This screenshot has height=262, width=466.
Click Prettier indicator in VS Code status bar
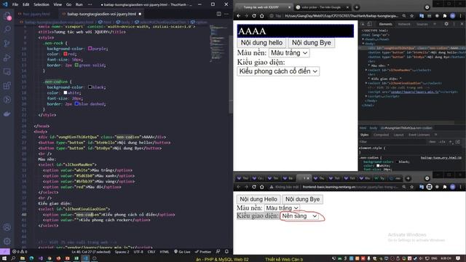coord(203,252)
